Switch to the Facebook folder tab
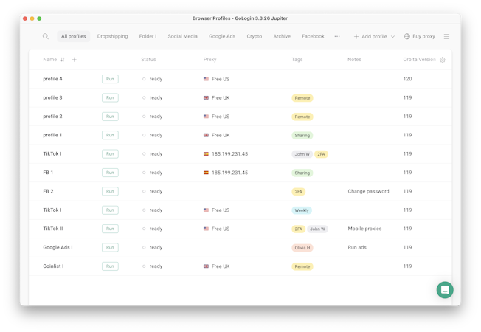The height and width of the screenshot is (332, 481). tap(313, 36)
